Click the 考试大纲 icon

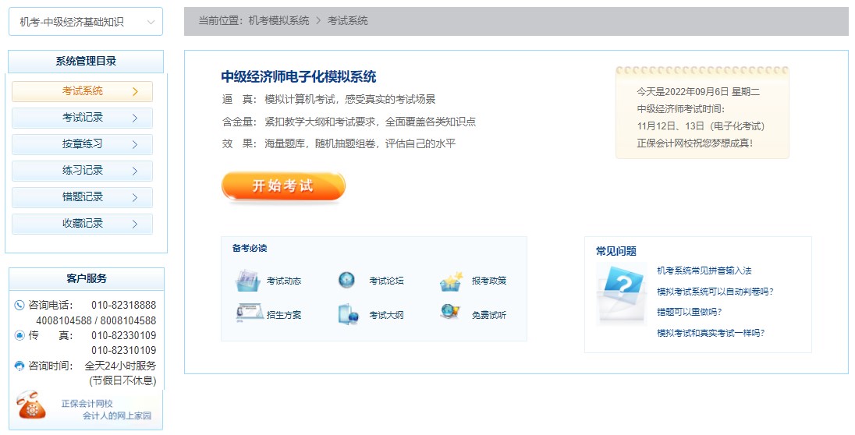pos(348,314)
